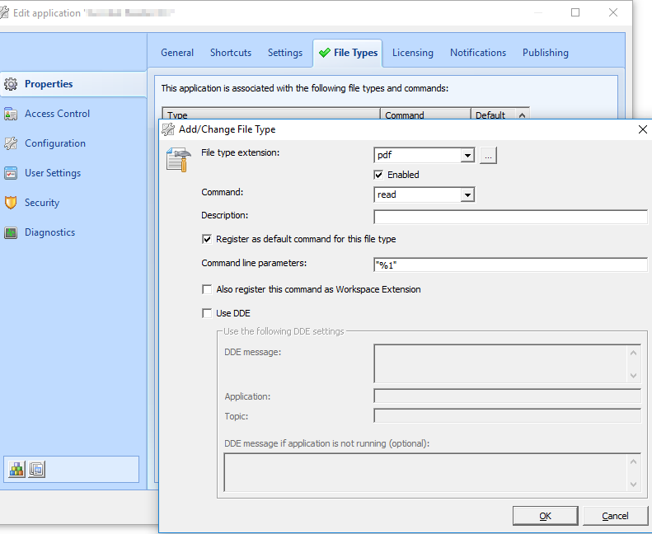Toggle Register as default command checkbox
This screenshot has height=534, width=652.
point(207,239)
